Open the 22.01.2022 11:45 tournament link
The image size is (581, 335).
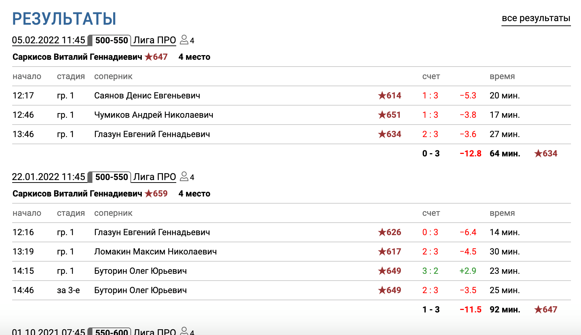[49, 177]
